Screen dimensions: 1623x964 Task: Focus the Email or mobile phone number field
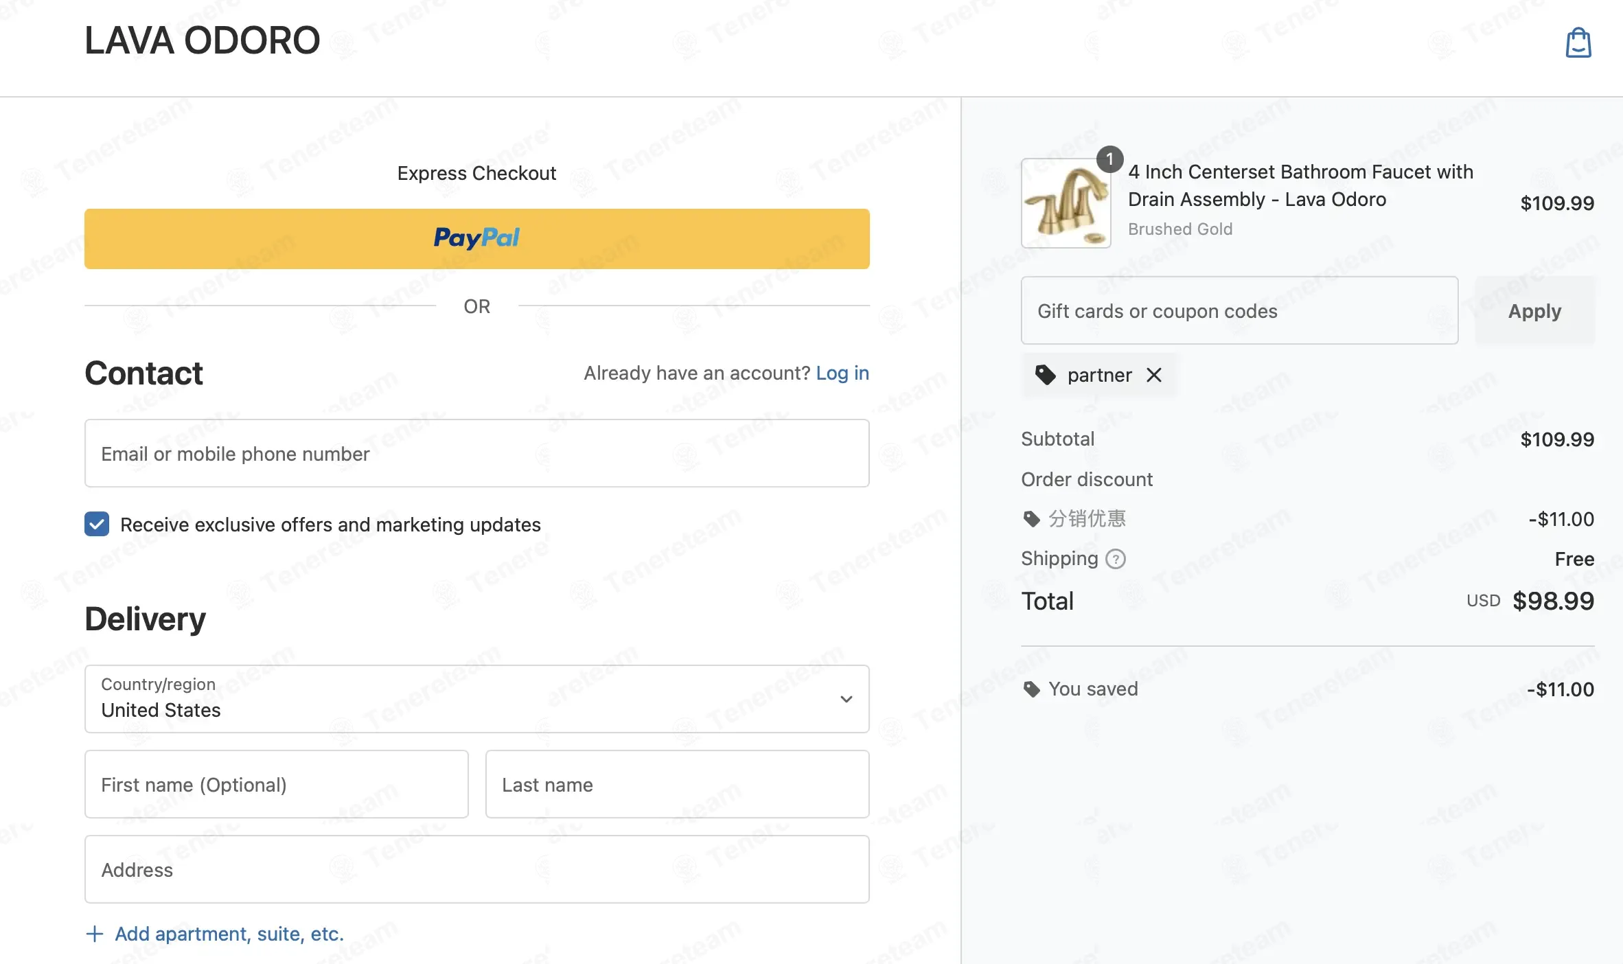pyautogui.click(x=477, y=453)
